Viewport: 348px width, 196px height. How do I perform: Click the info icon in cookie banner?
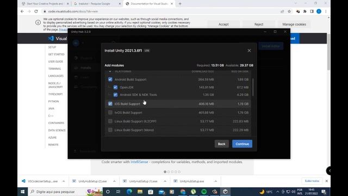(x=38, y=22)
